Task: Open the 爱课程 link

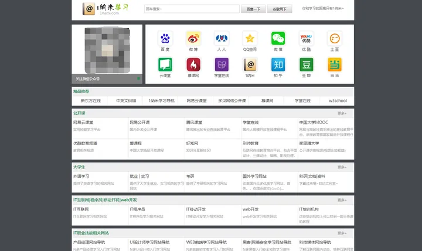Action: [x=135, y=143]
